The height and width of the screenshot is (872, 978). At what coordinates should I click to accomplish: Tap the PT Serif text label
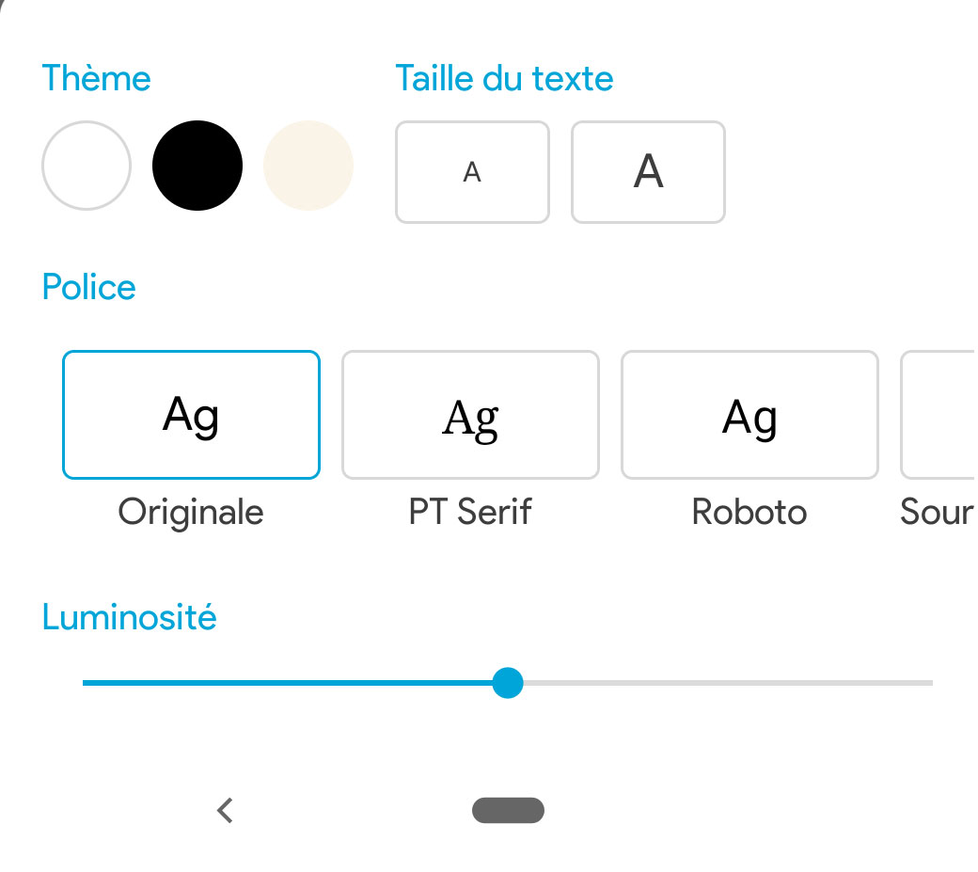click(x=470, y=513)
